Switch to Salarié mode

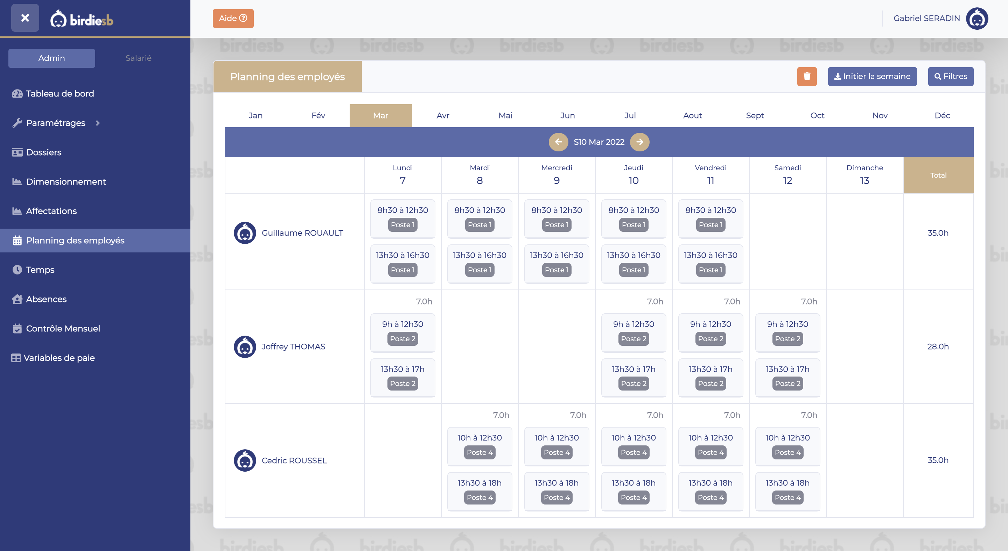pos(138,58)
